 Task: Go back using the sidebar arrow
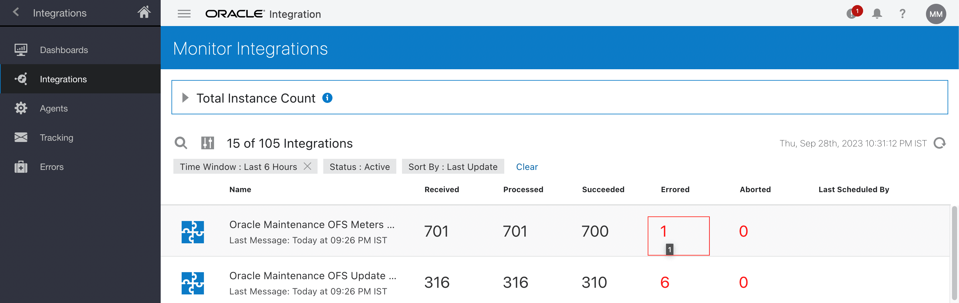(x=16, y=12)
